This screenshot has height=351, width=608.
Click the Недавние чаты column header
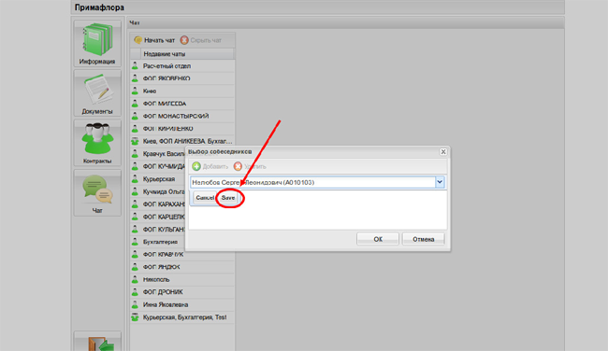coord(187,54)
